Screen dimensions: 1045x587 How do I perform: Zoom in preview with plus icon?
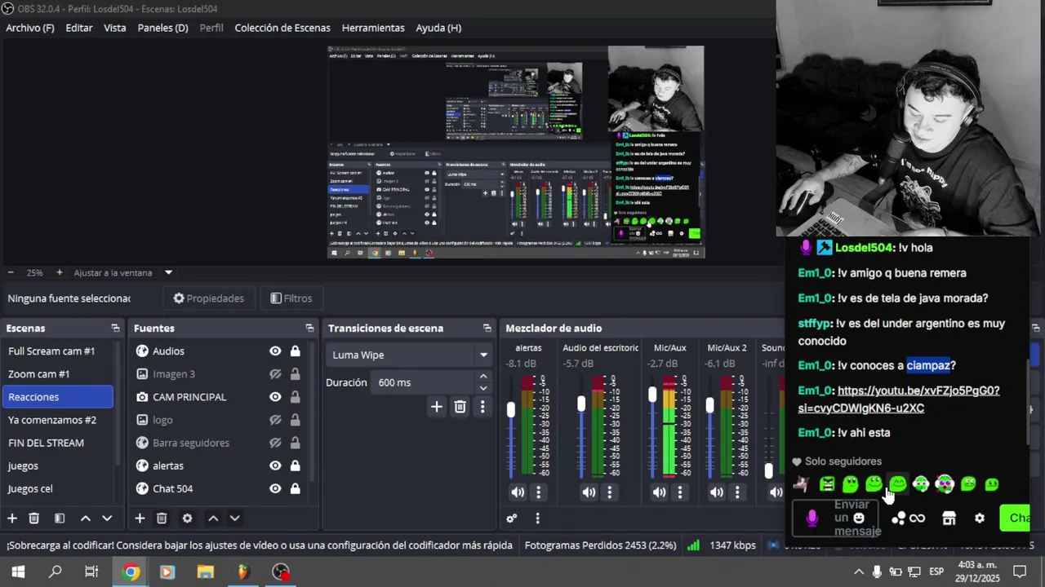pos(59,272)
